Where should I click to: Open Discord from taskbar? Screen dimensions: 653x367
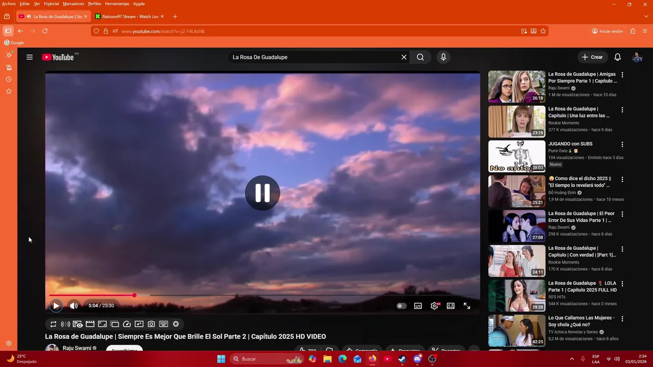click(417, 359)
